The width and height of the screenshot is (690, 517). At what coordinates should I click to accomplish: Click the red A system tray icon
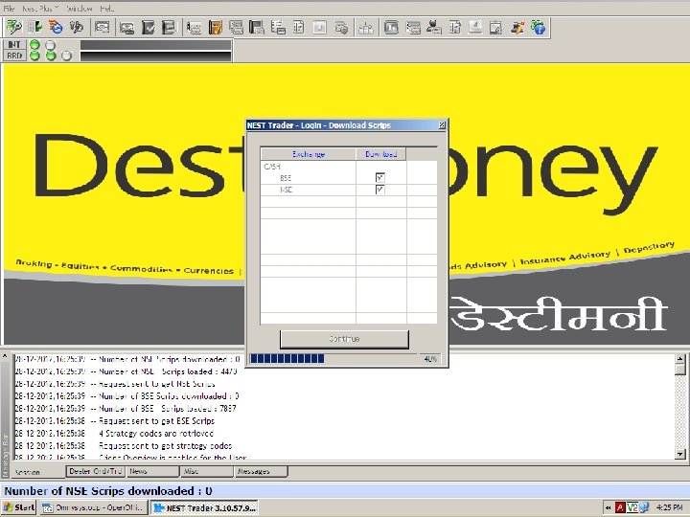click(x=620, y=507)
